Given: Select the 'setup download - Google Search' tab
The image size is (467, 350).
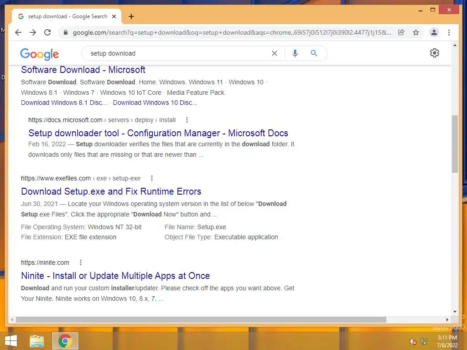Looking at the screenshot, I should coord(67,16).
